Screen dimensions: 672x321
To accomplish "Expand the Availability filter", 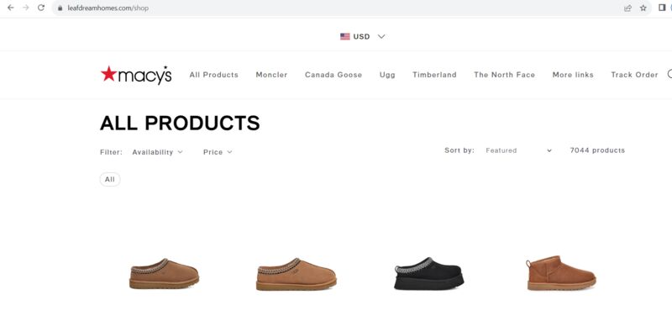I will point(157,152).
